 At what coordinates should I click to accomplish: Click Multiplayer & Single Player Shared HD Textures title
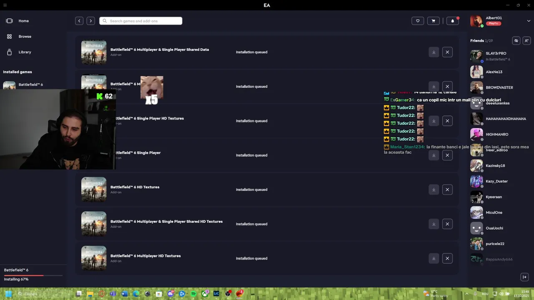click(166, 222)
